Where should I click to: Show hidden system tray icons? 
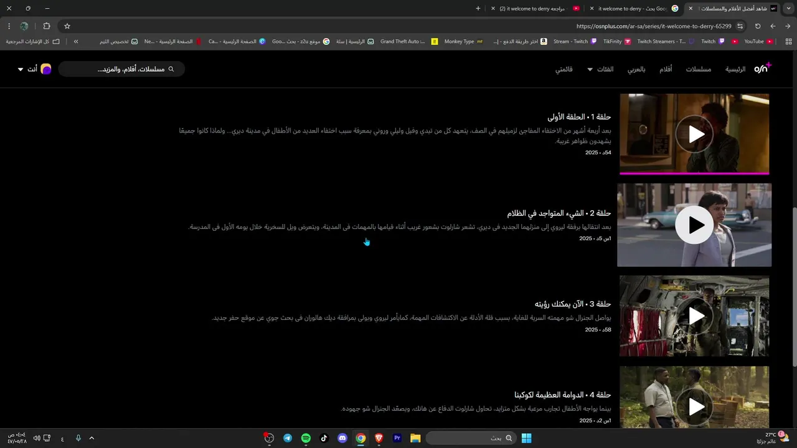(x=92, y=438)
